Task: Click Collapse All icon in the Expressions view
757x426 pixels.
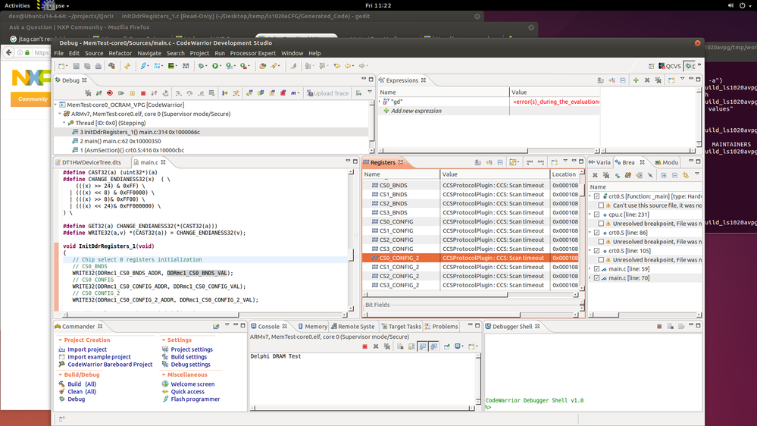Action: pos(623,80)
